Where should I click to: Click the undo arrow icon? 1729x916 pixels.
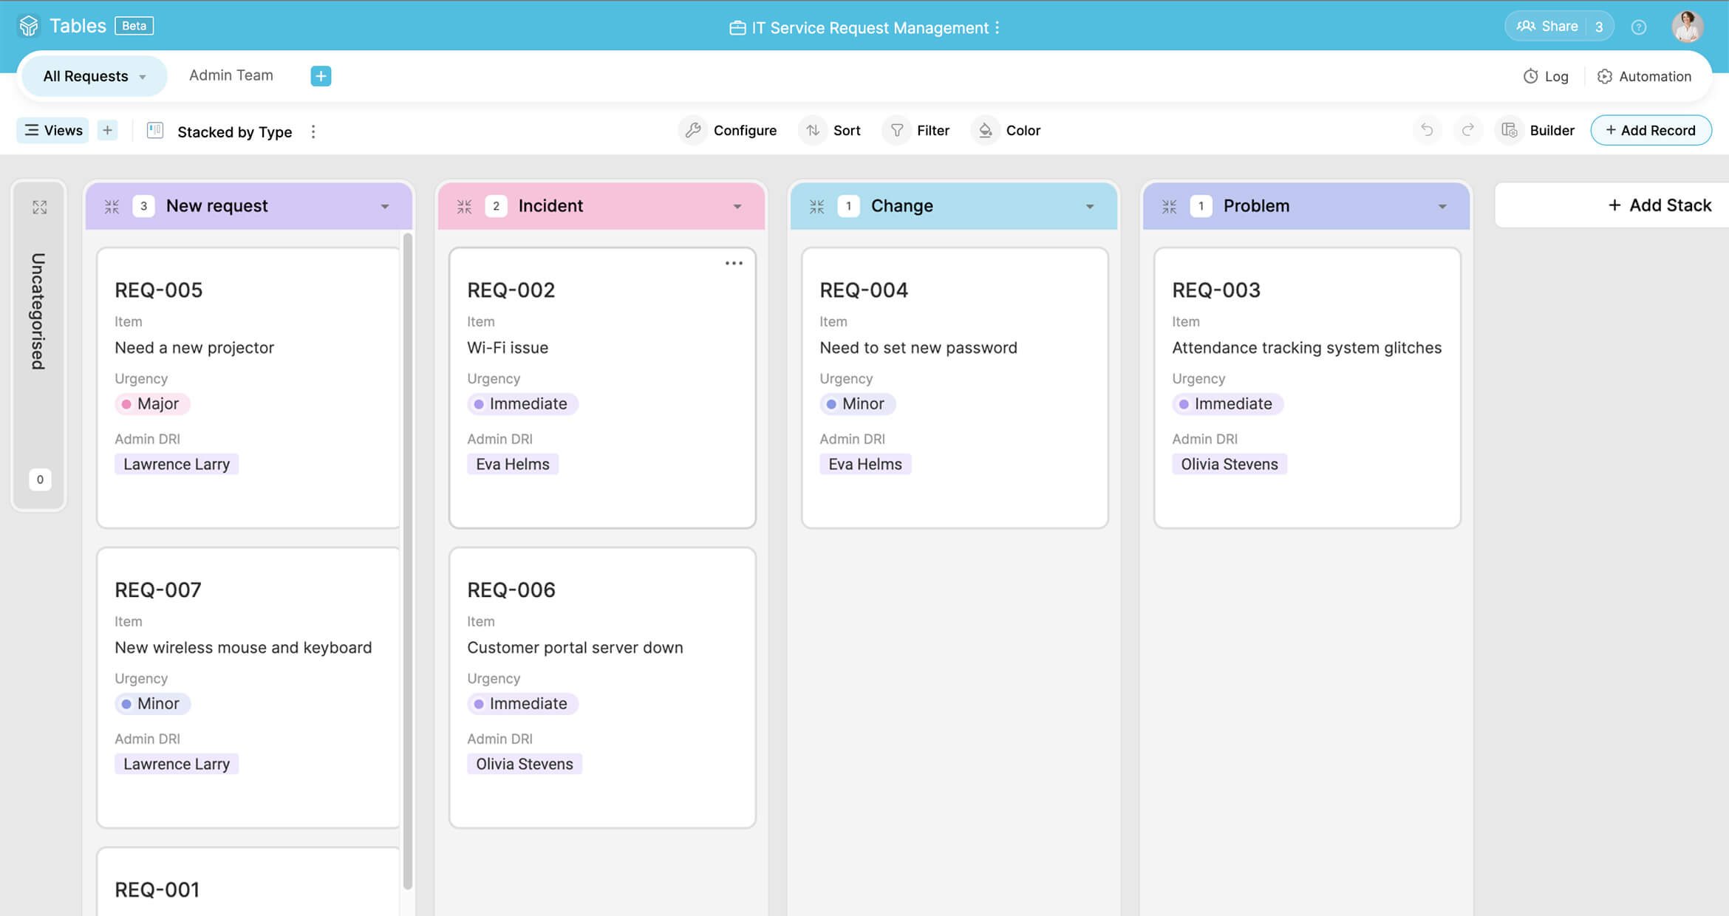(x=1427, y=130)
